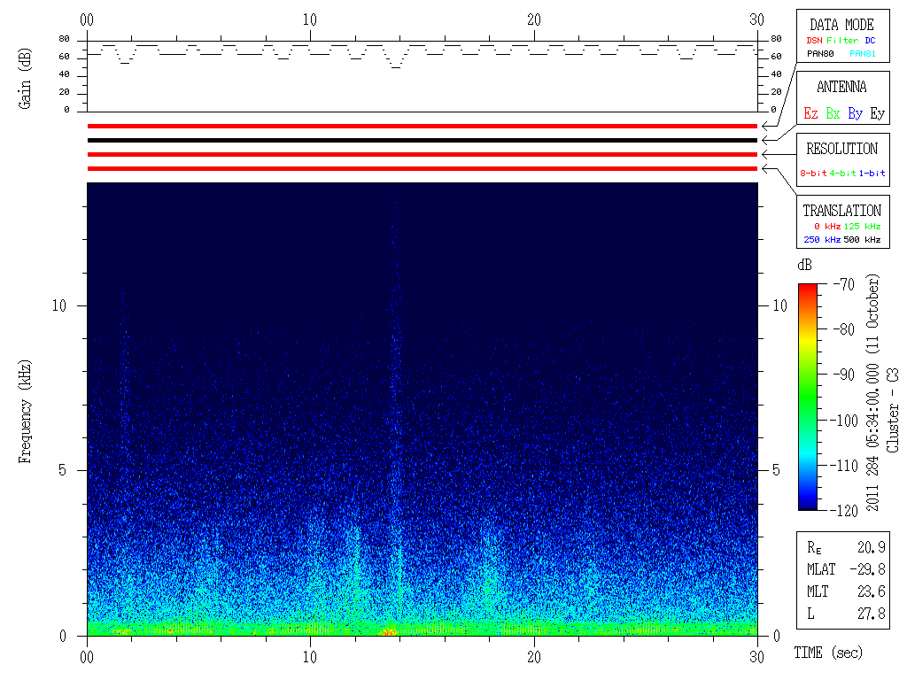907x680 pixels.
Task: Click the green Bx antenna label
Action: tap(833, 113)
